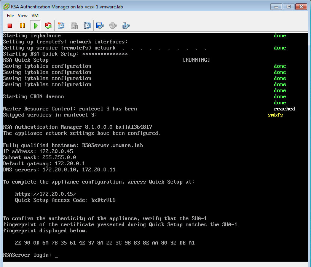Close the RSA Authentication Manager console window
Viewport: 311px width, 267px height.
pyautogui.click(x=301, y=7)
